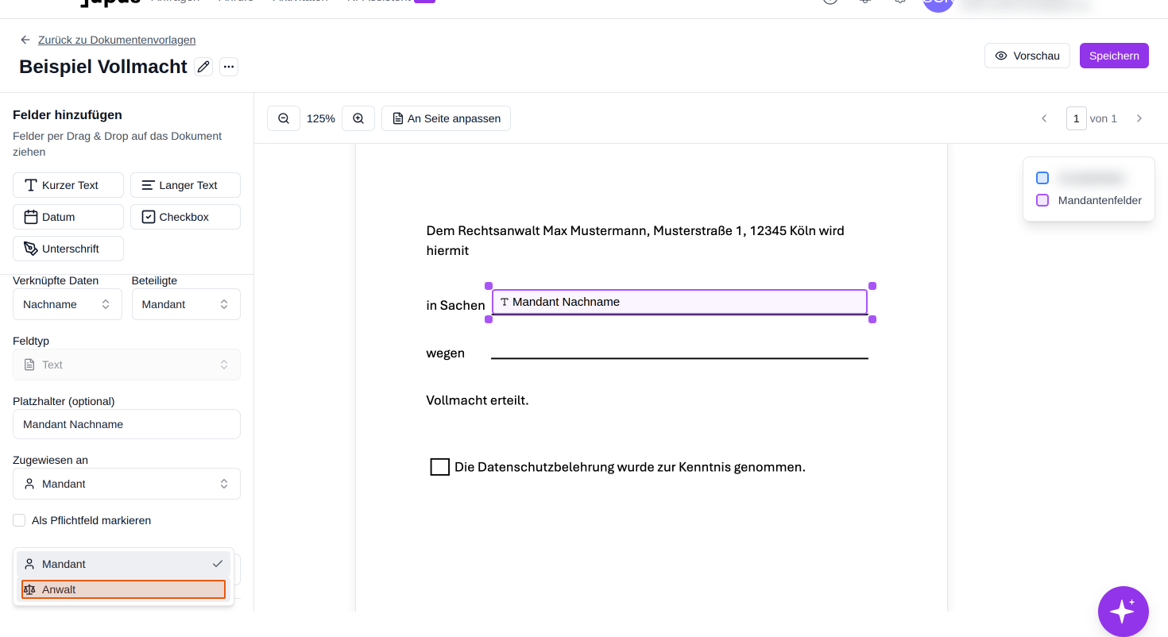1168x637 pixels.
Task: Click the Vorschau preview button
Action: coord(1027,56)
